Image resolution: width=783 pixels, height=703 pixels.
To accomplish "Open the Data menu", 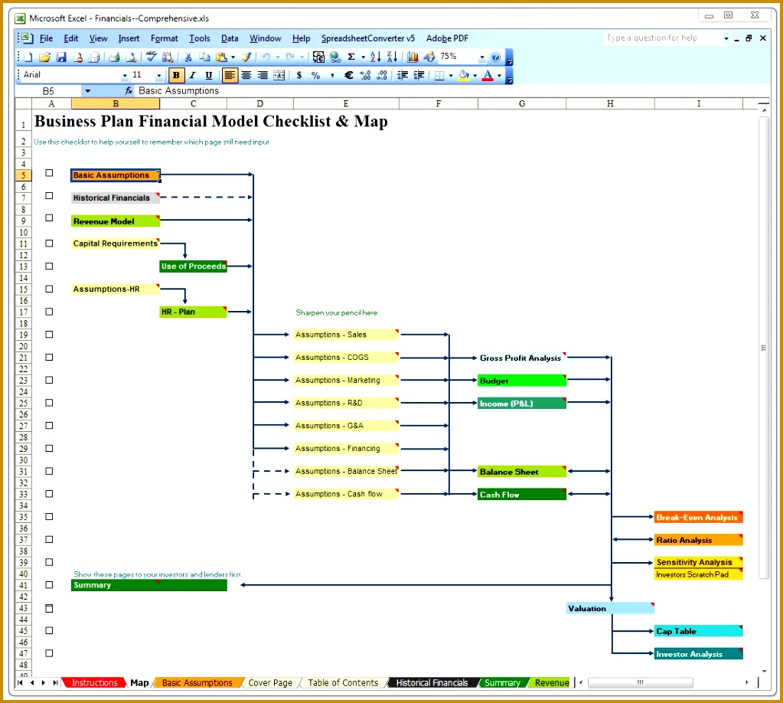I will (229, 38).
